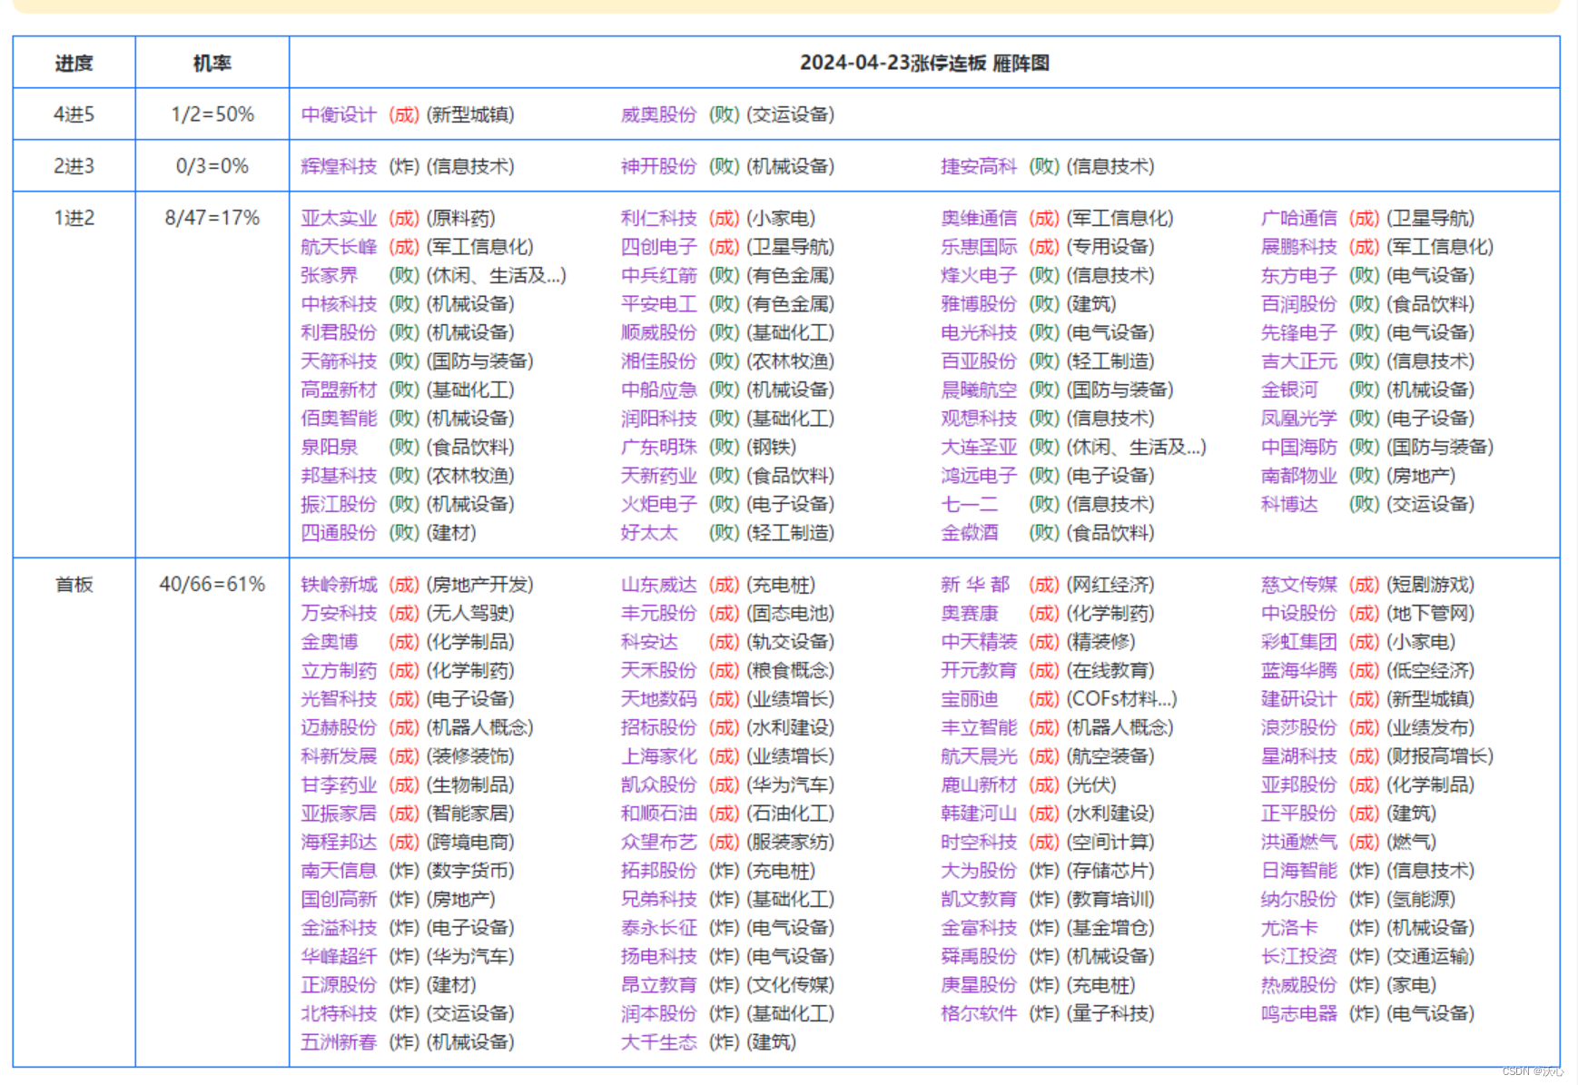Click the 利仁科技 stock link
The image size is (1578, 1085).
[x=658, y=218]
